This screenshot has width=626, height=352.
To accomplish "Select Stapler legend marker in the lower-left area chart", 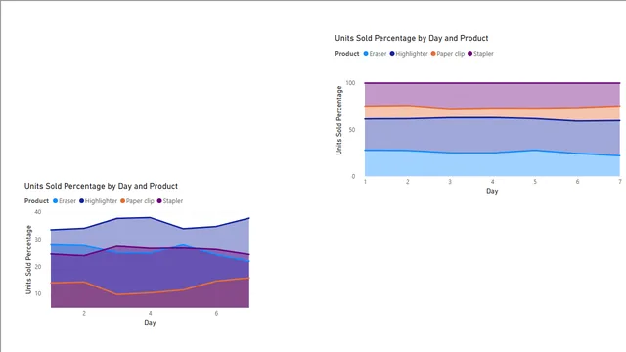I will (159, 201).
